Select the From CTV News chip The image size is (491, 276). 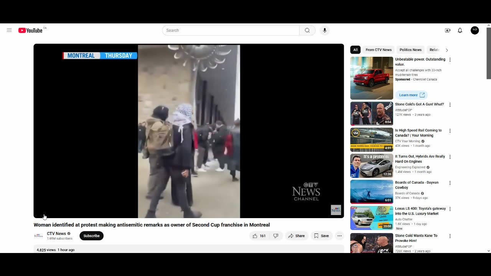pos(379,50)
